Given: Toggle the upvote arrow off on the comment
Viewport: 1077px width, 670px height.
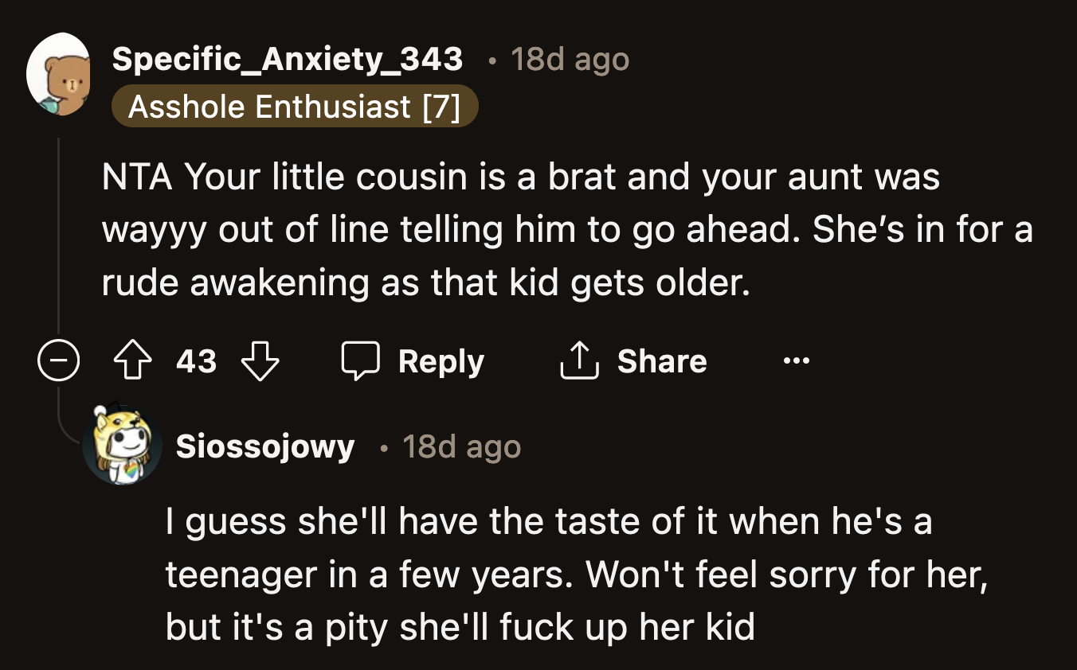Looking at the screenshot, I should [132, 360].
